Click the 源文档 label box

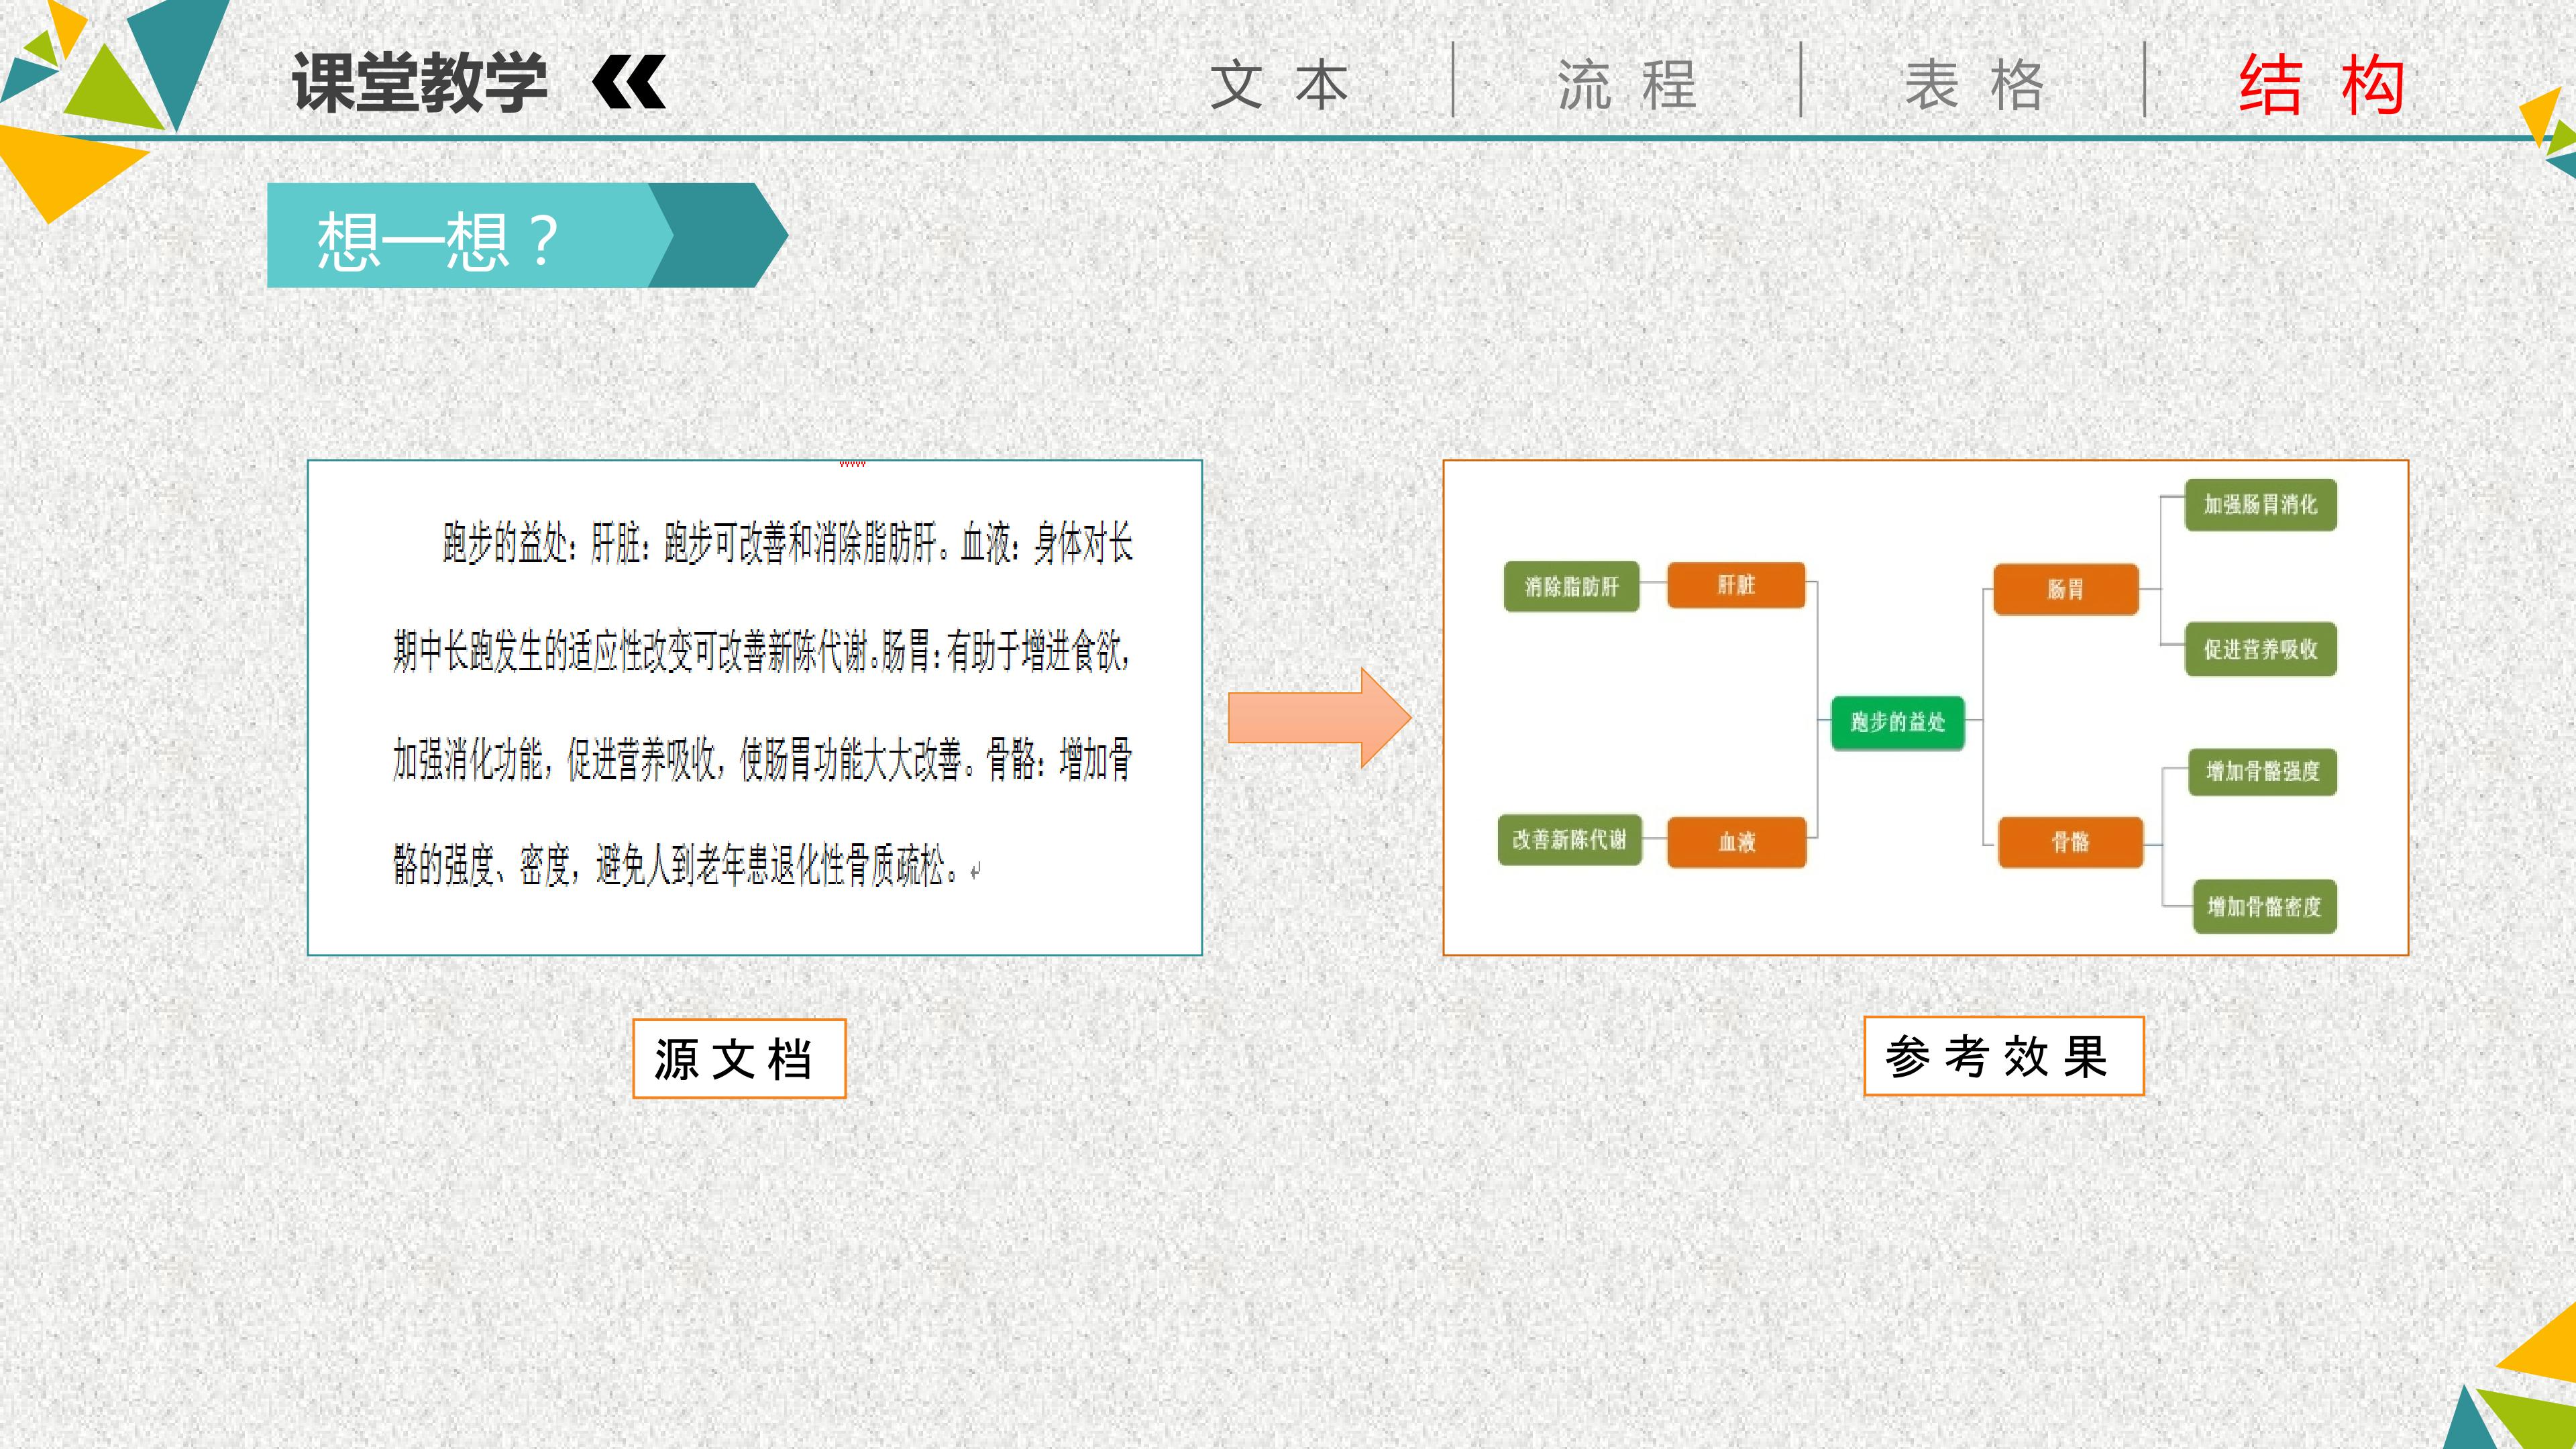[x=739, y=1059]
